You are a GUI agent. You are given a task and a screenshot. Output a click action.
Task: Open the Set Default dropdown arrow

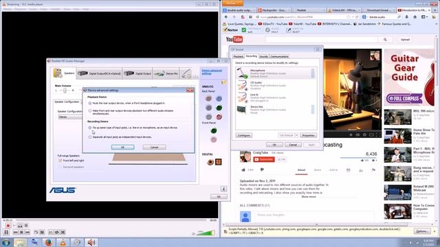point(296,136)
